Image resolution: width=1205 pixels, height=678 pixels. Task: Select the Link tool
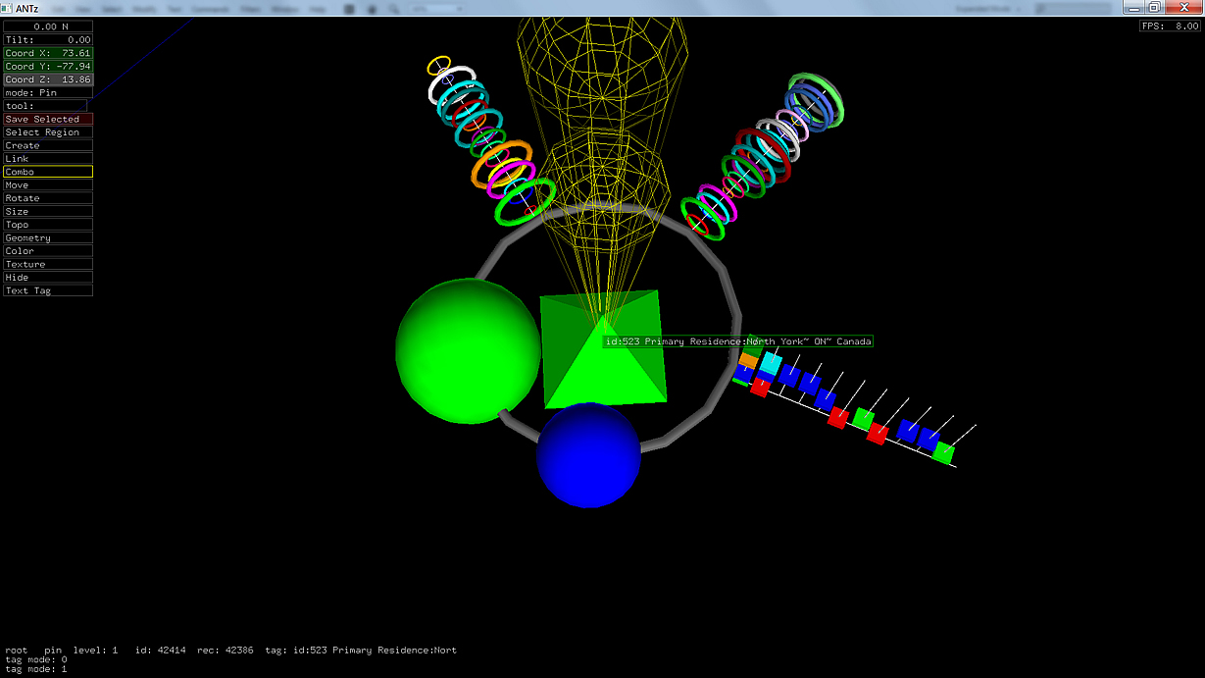pyautogui.click(x=48, y=159)
